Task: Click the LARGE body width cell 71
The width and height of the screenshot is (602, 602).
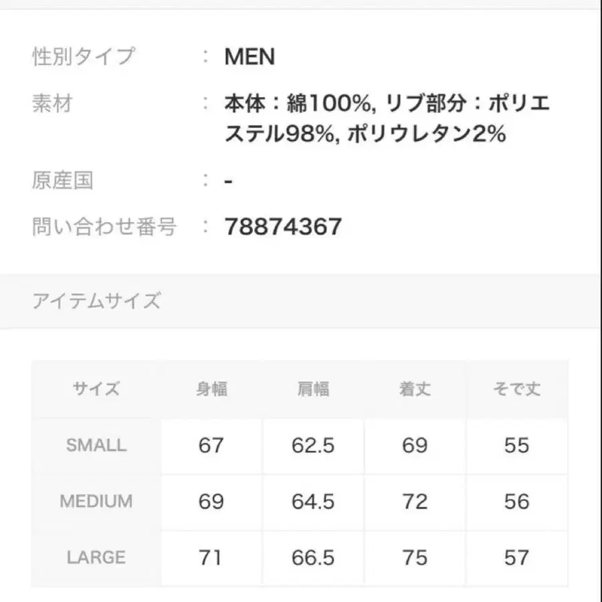Action: (211, 557)
